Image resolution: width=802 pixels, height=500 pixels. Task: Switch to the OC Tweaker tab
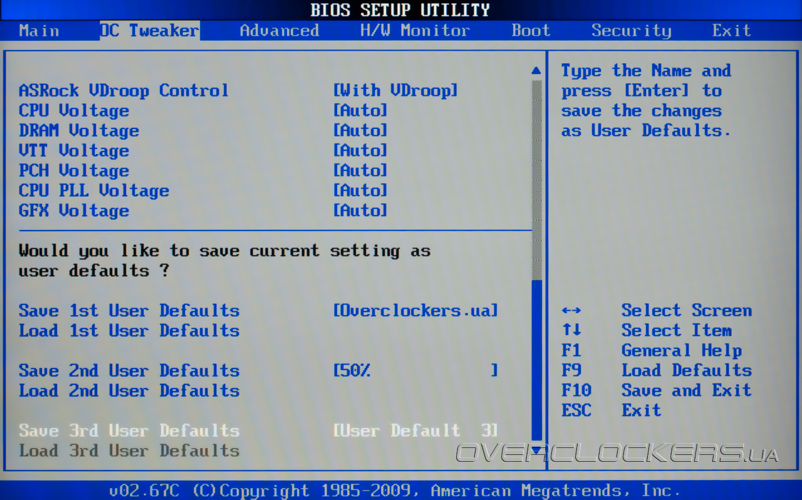pyautogui.click(x=150, y=30)
